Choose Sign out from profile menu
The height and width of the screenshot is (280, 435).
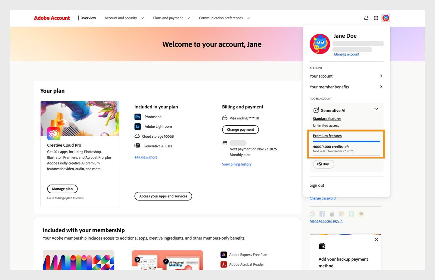click(317, 185)
